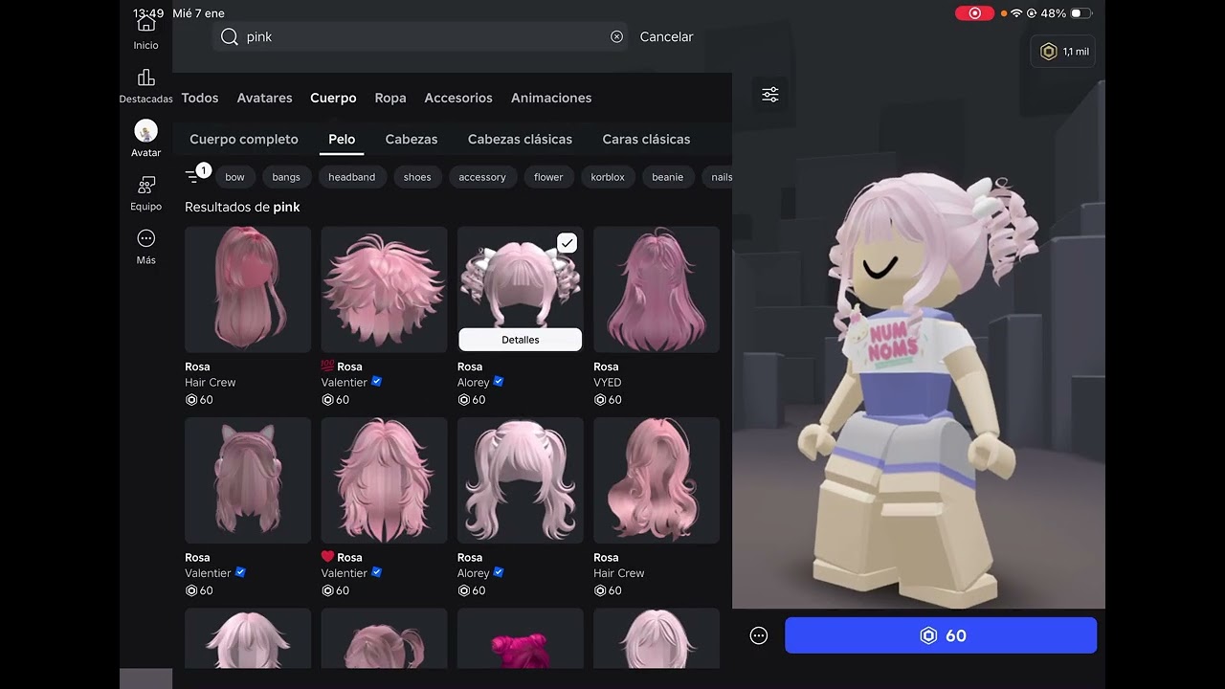The width and height of the screenshot is (1225, 689).
Task: Open the more options dots beside buy button
Action: click(759, 635)
